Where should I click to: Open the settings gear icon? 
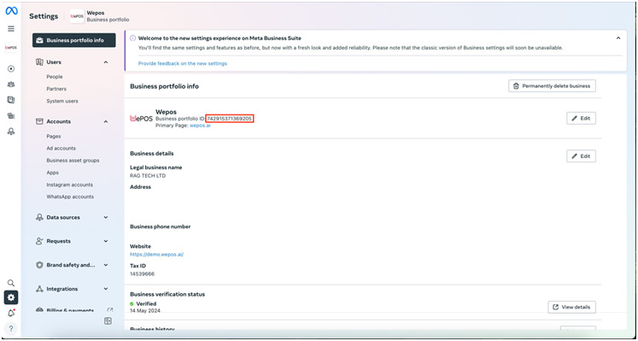pyautogui.click(x=11, y=297)
